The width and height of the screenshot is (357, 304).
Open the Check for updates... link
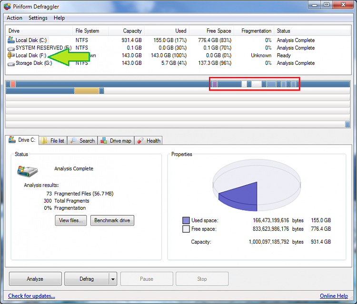[x=31, y=296]
